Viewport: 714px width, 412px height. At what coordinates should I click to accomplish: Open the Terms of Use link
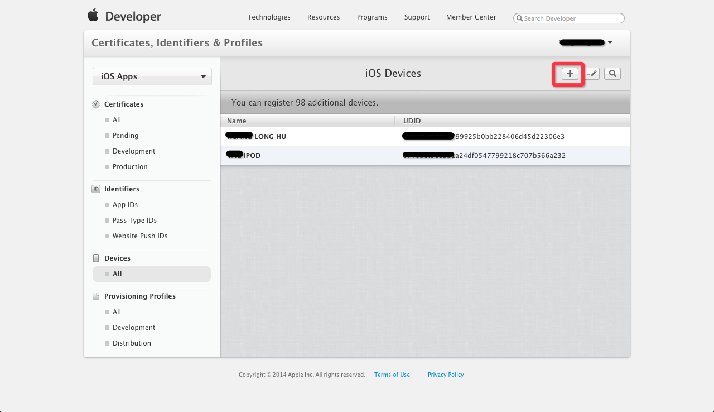click(x=392, y=375)
